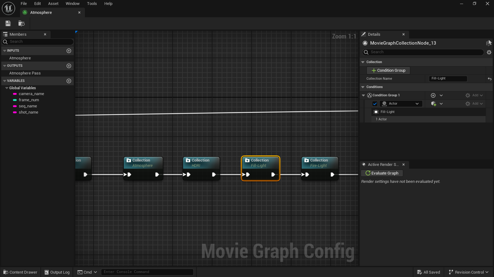Open the Content Drawer
Image resolution: width=494 pixels, height=277 pixels.
point(20,272)
